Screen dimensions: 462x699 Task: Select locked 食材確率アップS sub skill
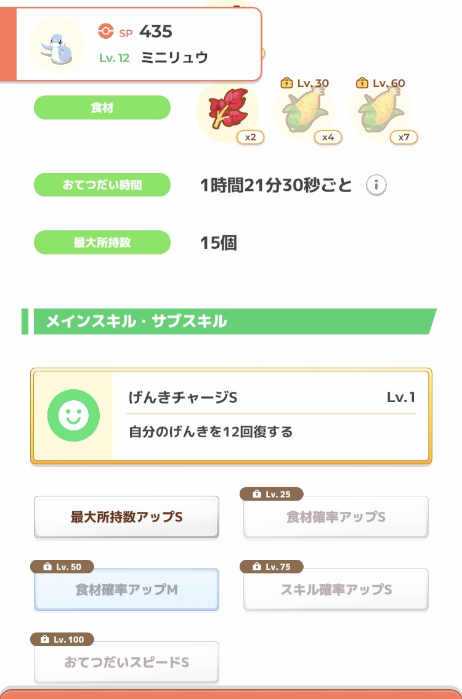point(336,517)
